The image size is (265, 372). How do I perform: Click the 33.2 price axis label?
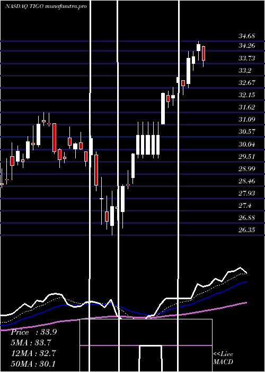(x=245, y=71)
